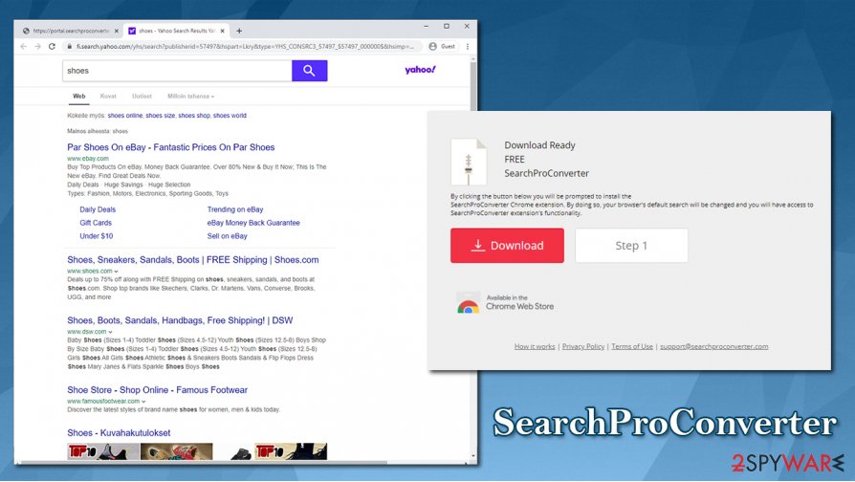Open the www.ebay.com green URL
This screenshot has width=855, height=482.
click(x=88, y=158)
